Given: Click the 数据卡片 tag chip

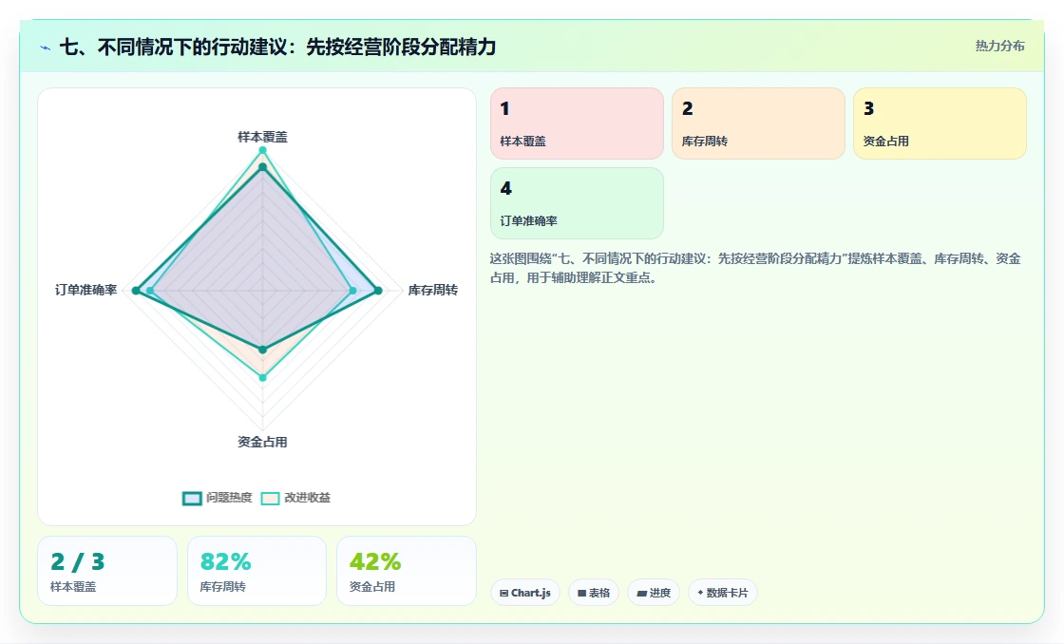Looking at the screenshot, I should [x=723, y=593].
